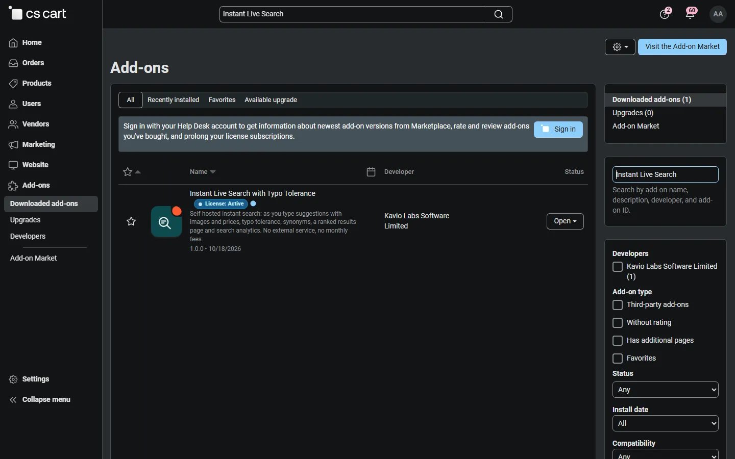This screenshot has width=735, height=459.
Task: Open the Install date All dropdown
Action: (666, 423)
